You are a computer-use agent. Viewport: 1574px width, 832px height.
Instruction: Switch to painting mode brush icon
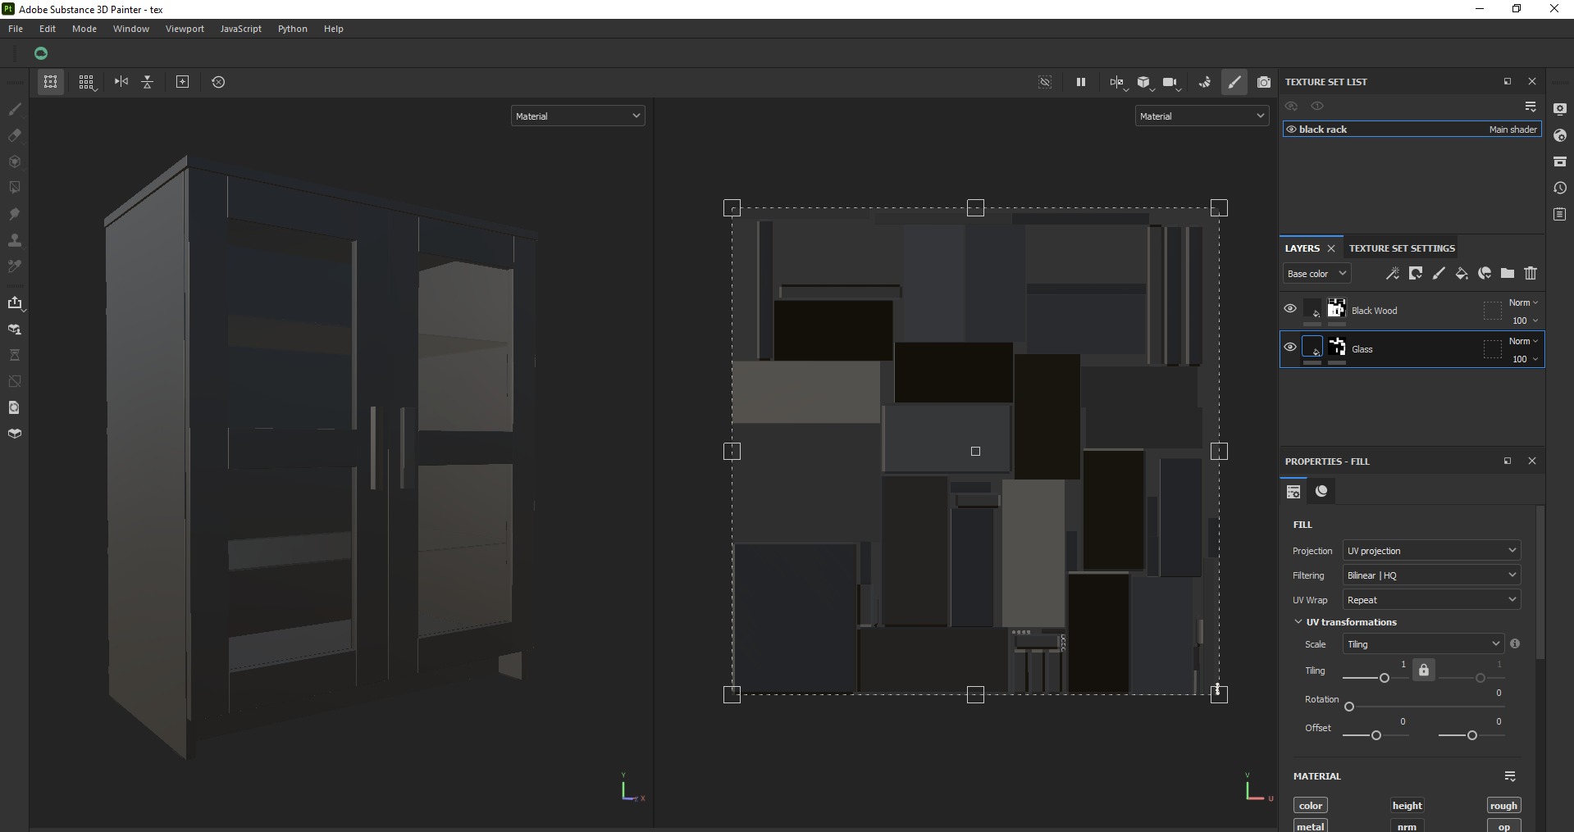click(1234, 82)
